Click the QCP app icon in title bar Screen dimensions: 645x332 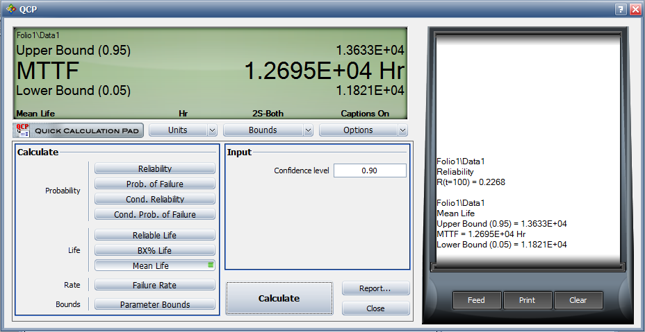click(x=12, y=8)
